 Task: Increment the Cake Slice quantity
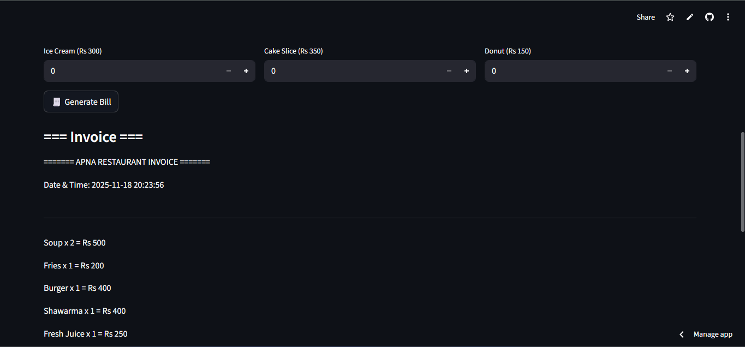pos(466,71)
